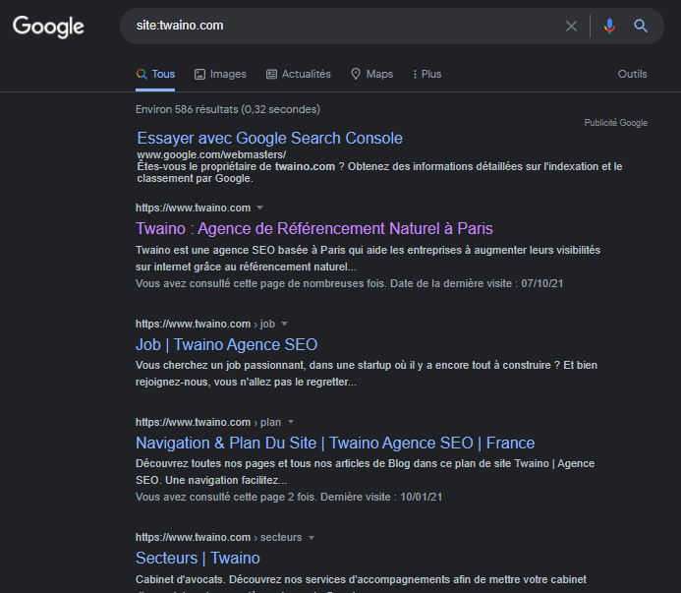This screenshot has height=593, width=681.
Task: Open the Plus menu
Action: click(426, 74)
